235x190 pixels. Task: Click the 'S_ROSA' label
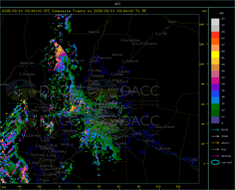(136, 133)
